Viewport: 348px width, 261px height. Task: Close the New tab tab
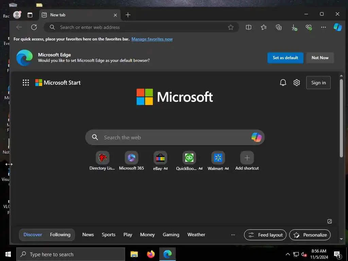tap(115, 15)
